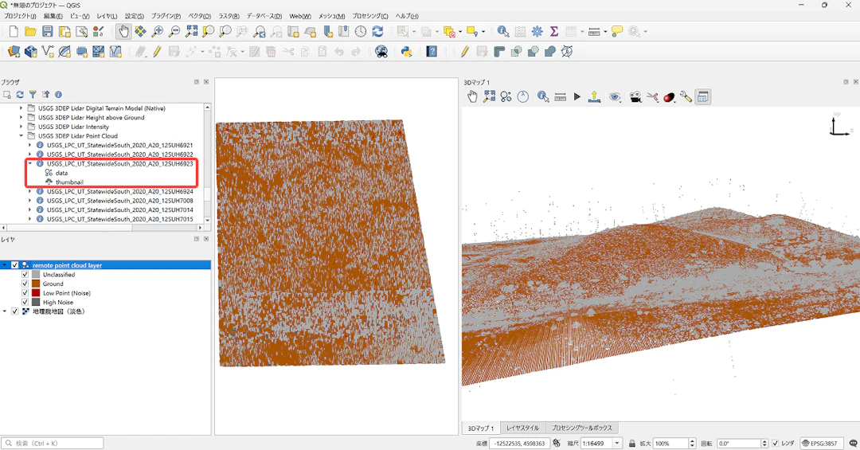
Task: Click the Identify tool in the 3D map toolbar
Action: 542,97
